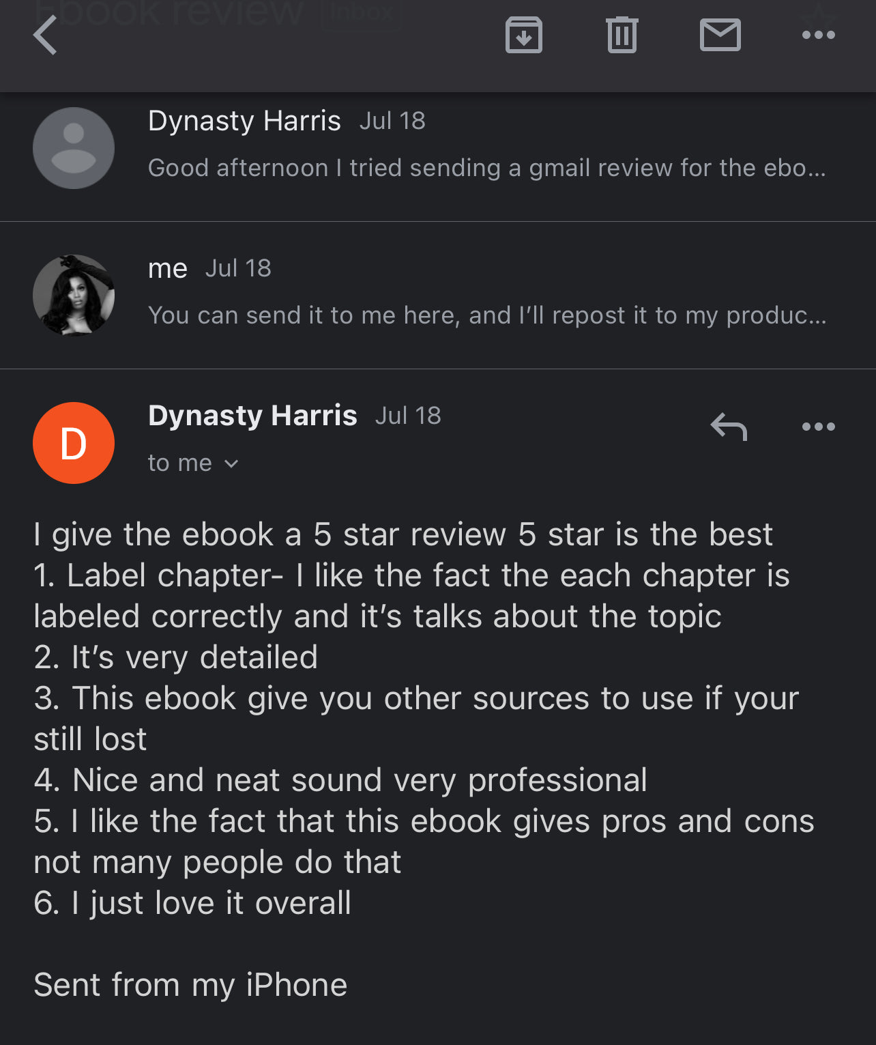Open the top toolbar three-dot menu
Image resolution: width=876 pixels, height=1045 pixels.
click(x=818, y=35)
